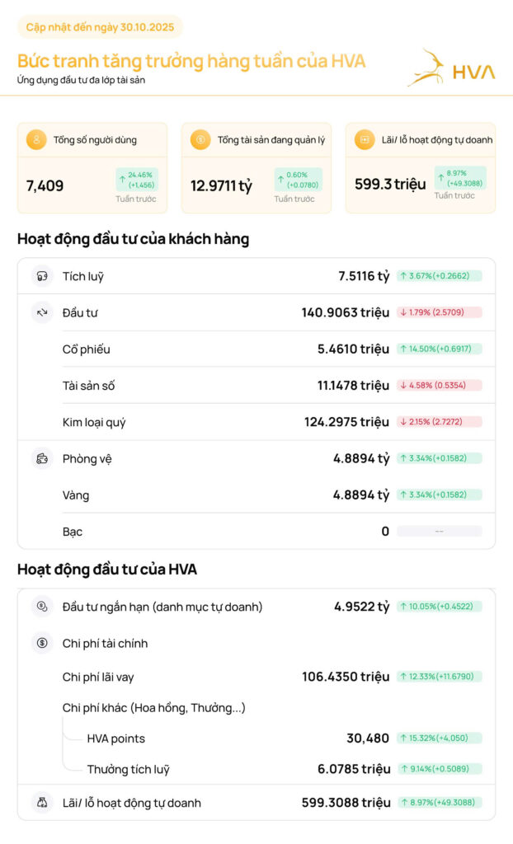Click the Tích luỹ piggy bank icon

pos(42,276)
